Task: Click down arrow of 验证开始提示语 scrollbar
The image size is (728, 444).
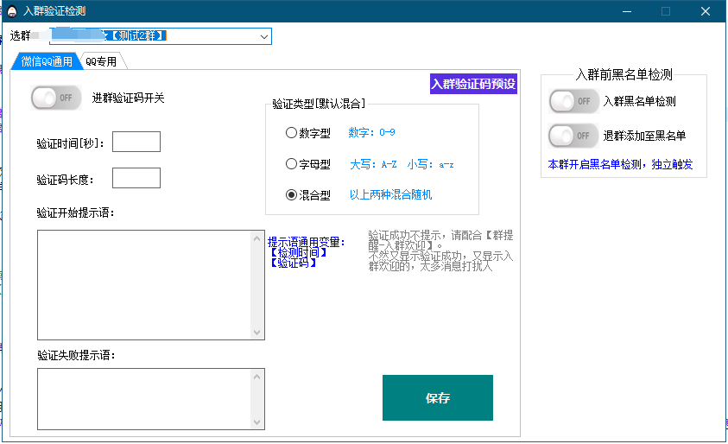Action: tap(256, 332)
